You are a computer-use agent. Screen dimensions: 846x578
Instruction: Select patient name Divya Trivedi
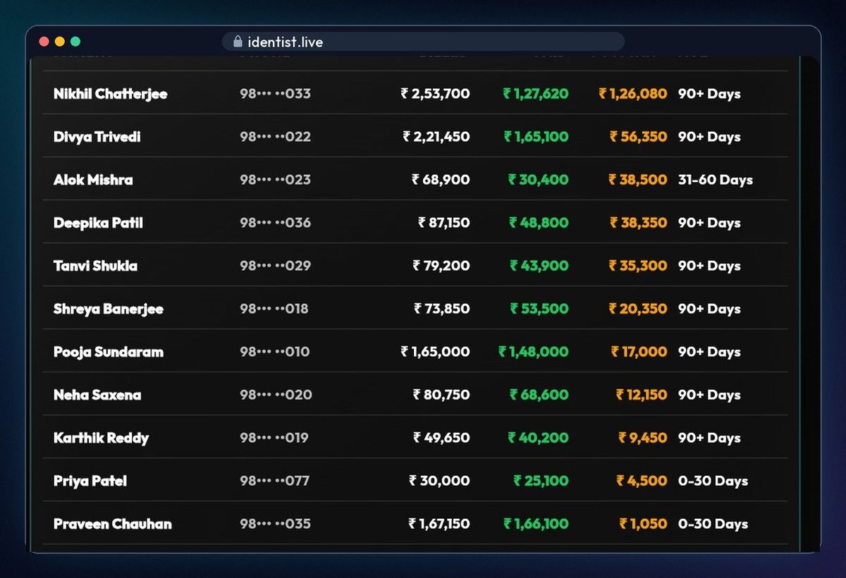click(x=97, y=137)
